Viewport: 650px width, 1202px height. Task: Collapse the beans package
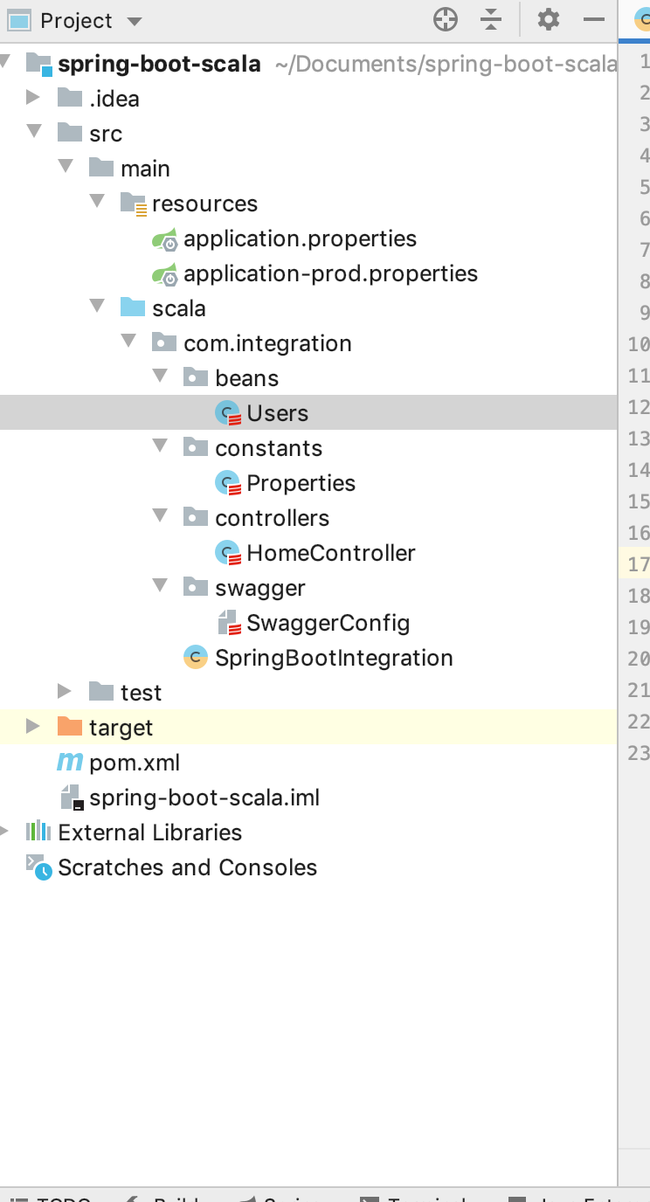(x=159, y=376)
